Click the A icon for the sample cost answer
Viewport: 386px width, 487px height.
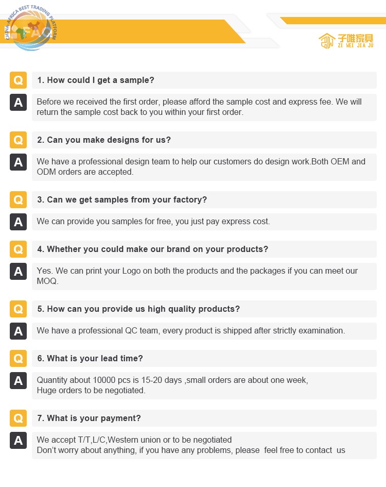point(19,102)
